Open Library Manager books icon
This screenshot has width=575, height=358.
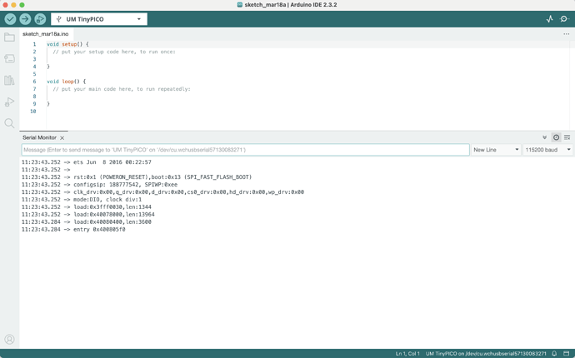pyautogui.click(x=9, y=80)
